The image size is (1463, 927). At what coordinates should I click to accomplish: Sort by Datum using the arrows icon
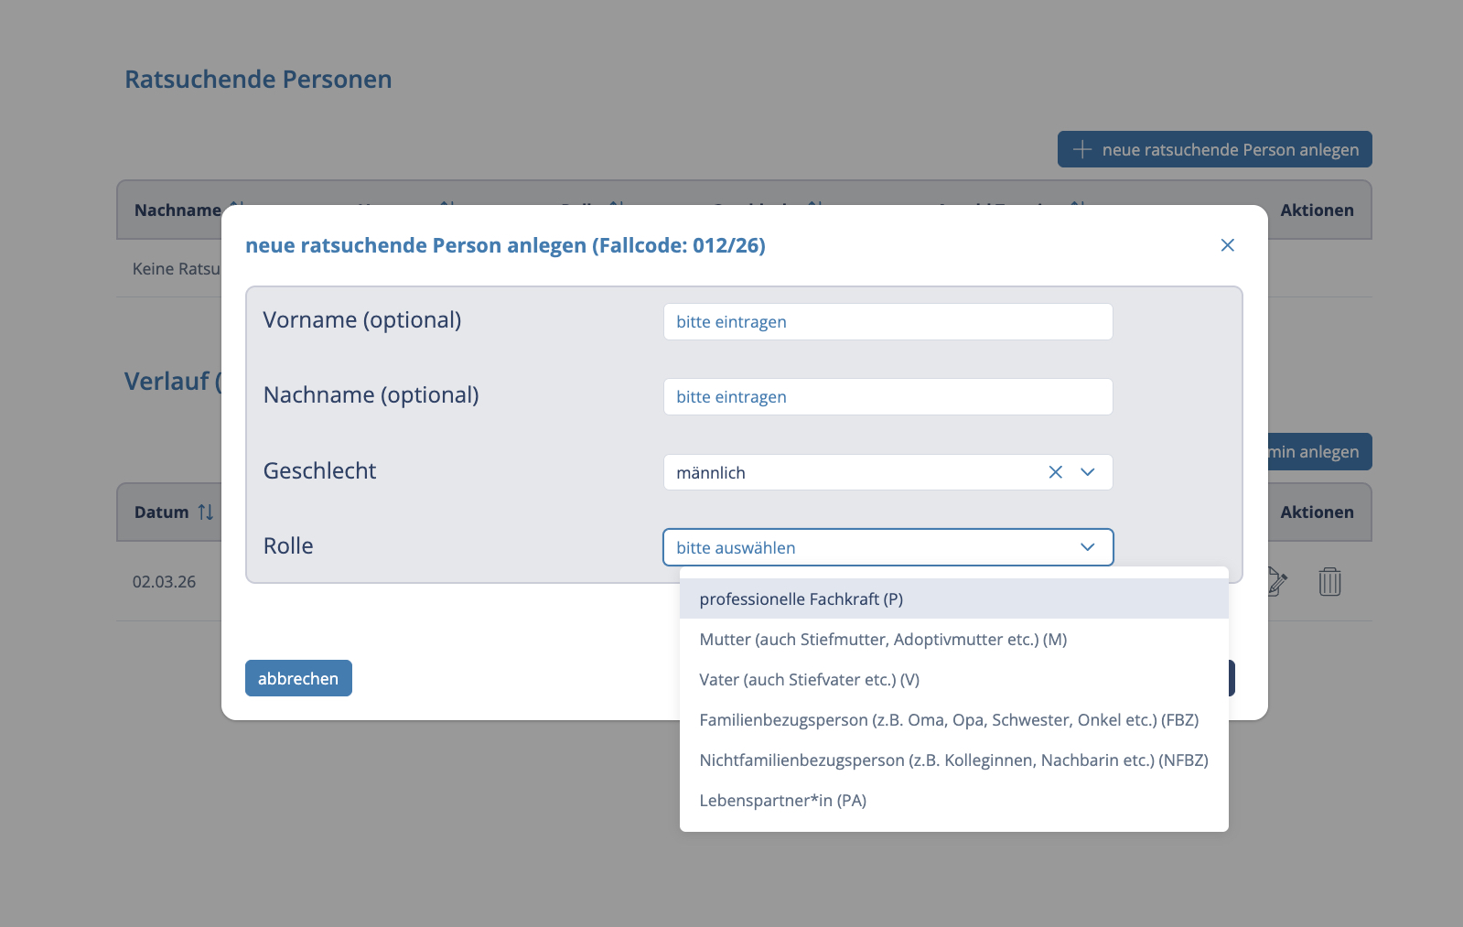coord(206,512)
